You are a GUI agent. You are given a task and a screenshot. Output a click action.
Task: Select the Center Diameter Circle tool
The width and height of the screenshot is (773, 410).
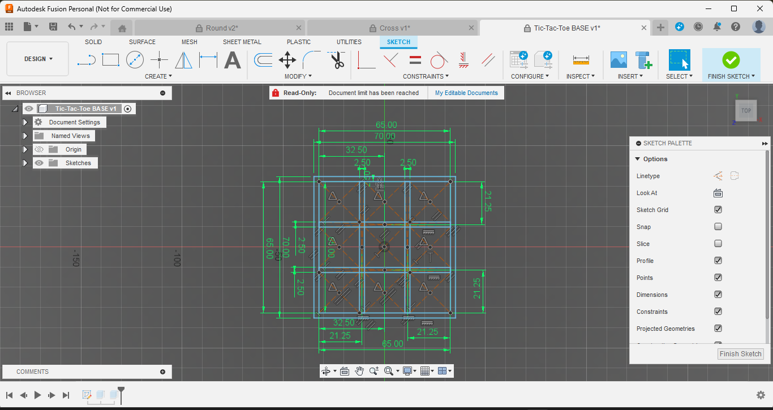point(135,59)
